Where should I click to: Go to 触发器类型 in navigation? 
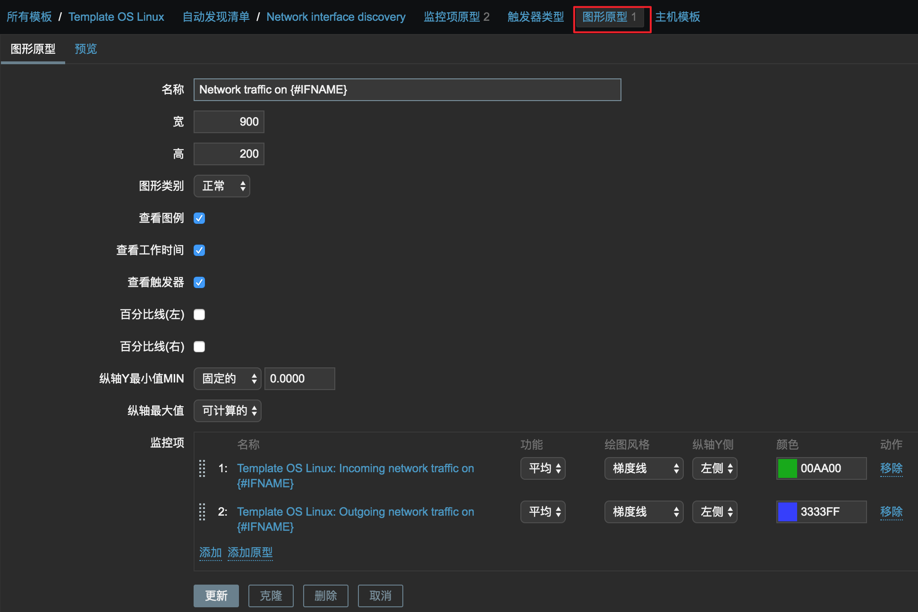[535, 17]
